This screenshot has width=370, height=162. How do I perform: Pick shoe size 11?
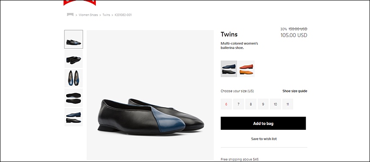(x=288, y=104)
